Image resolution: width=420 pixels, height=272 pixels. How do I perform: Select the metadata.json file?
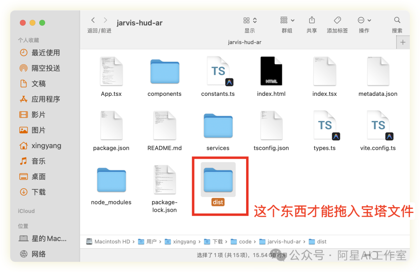tap(378, 77)
